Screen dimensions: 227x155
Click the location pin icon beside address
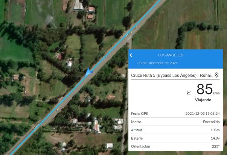(x=216, y=75)
